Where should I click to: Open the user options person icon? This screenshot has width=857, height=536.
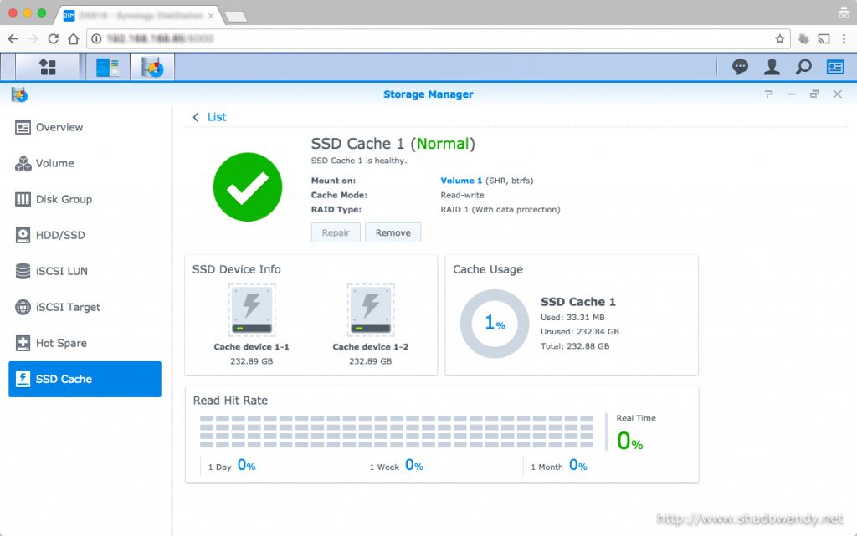tap(772, 68)
